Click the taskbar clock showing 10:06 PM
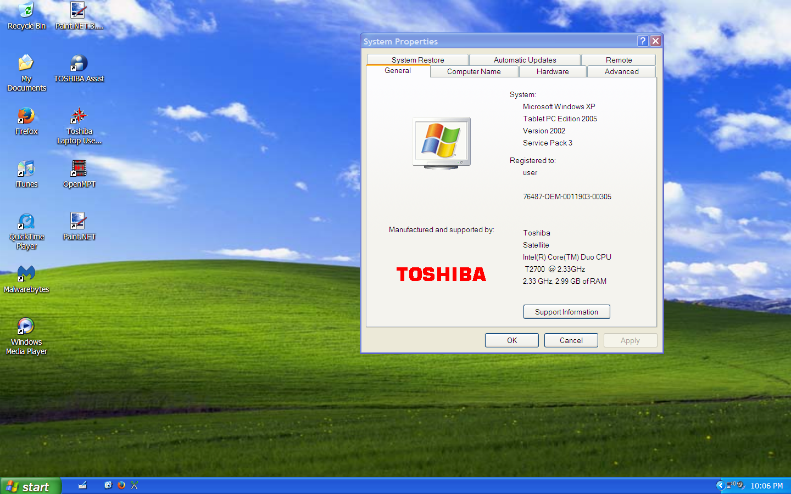 tap(766, 486)
